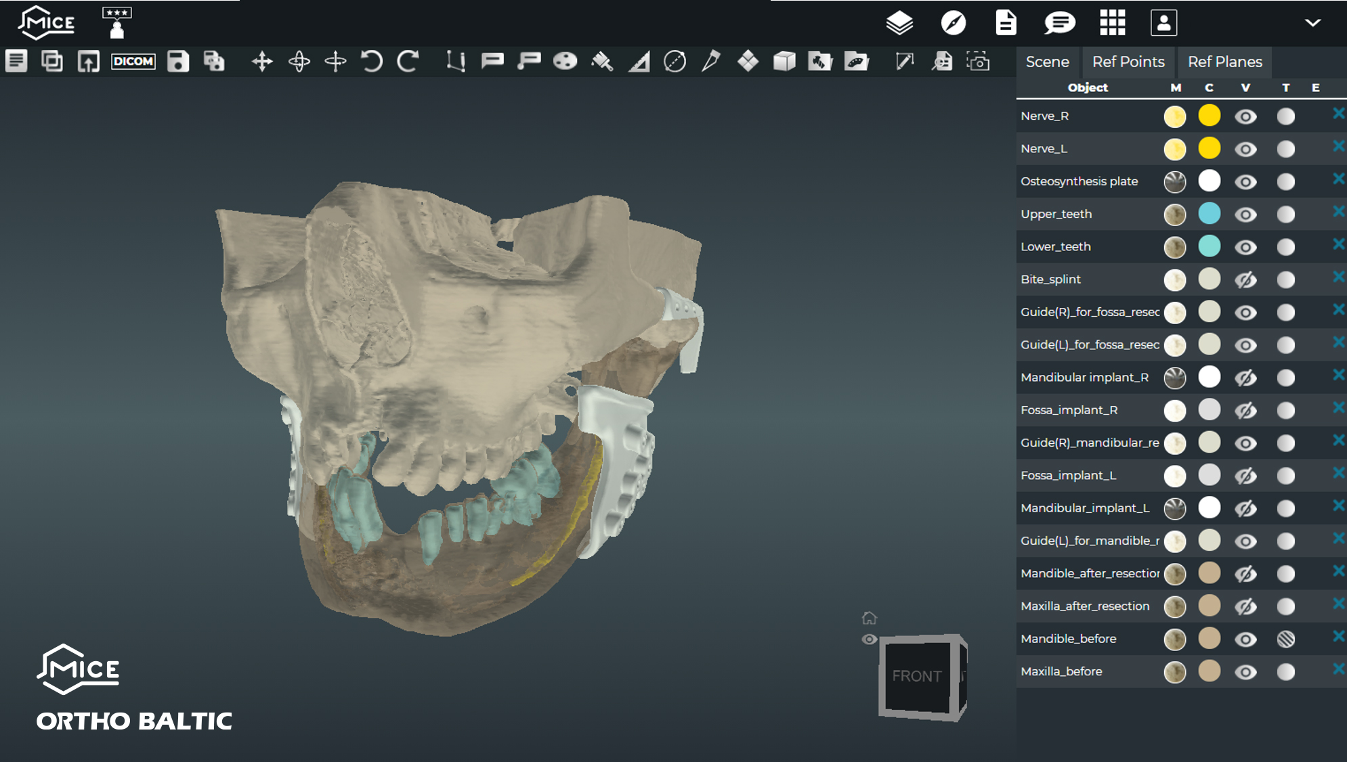The width and height of the screenshot is (1347, 762).
Task: Toggle the eye icon beside view cube
Action: coord(869,640)
